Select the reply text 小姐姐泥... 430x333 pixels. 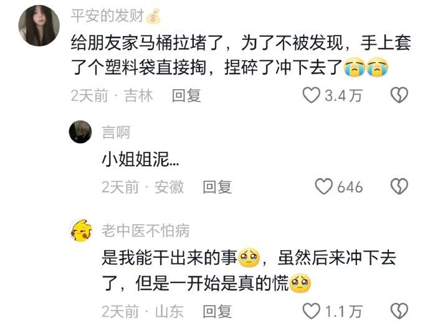tap(140, 159)
